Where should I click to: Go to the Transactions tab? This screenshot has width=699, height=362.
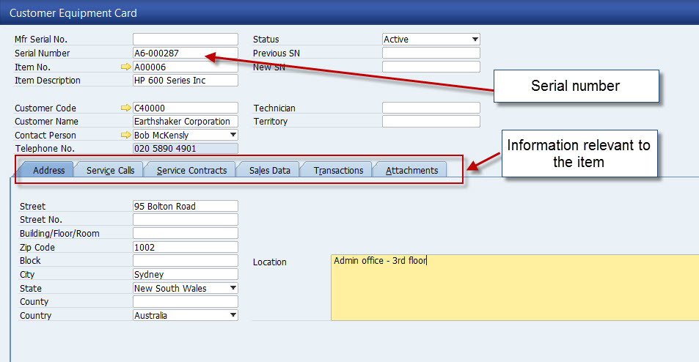pos(338,170)
